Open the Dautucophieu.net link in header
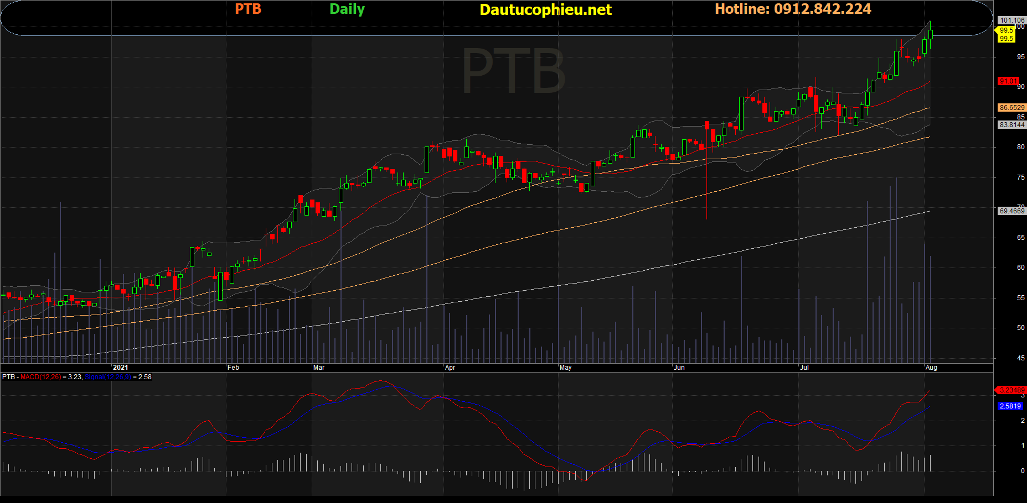The image size is (1027, 503). (545, 10)
